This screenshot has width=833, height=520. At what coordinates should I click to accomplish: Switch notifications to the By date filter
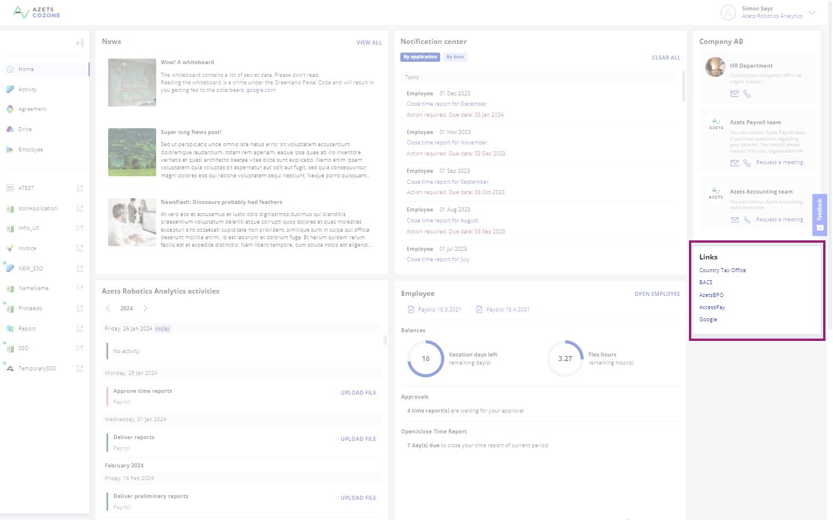455,57
